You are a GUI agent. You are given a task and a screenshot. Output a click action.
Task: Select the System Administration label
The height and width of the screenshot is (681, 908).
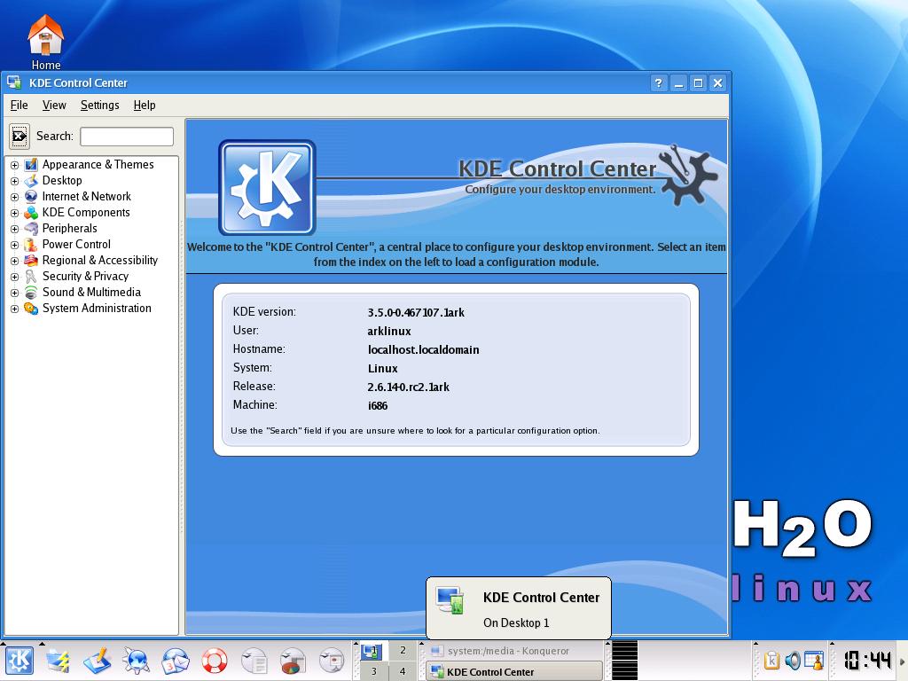pyautogui.click(x=97, y=308)
